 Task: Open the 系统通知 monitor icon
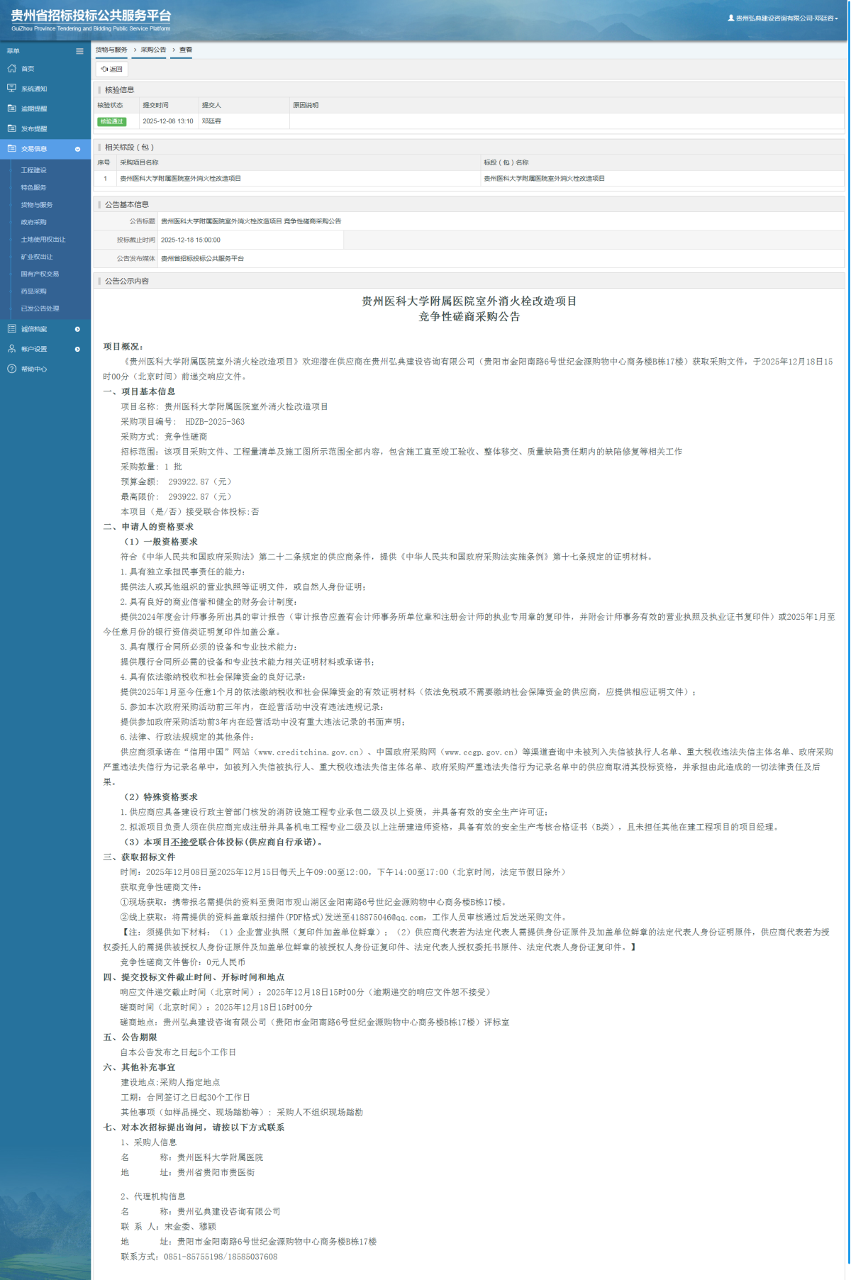click(11, 89)
